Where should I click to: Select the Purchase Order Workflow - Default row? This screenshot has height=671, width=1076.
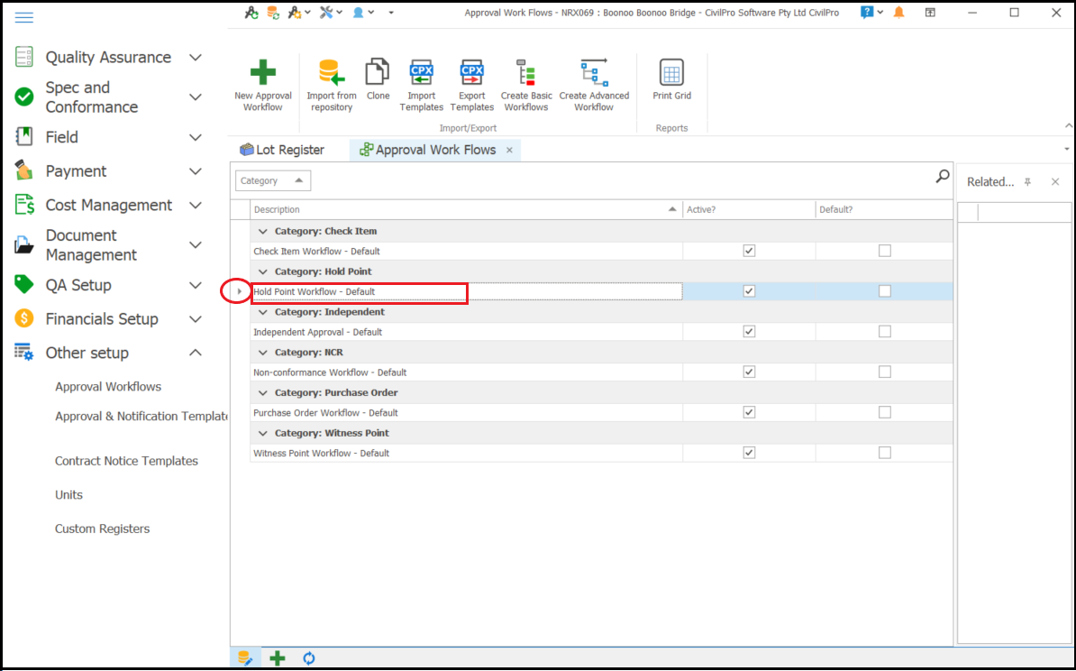(325, 413)
